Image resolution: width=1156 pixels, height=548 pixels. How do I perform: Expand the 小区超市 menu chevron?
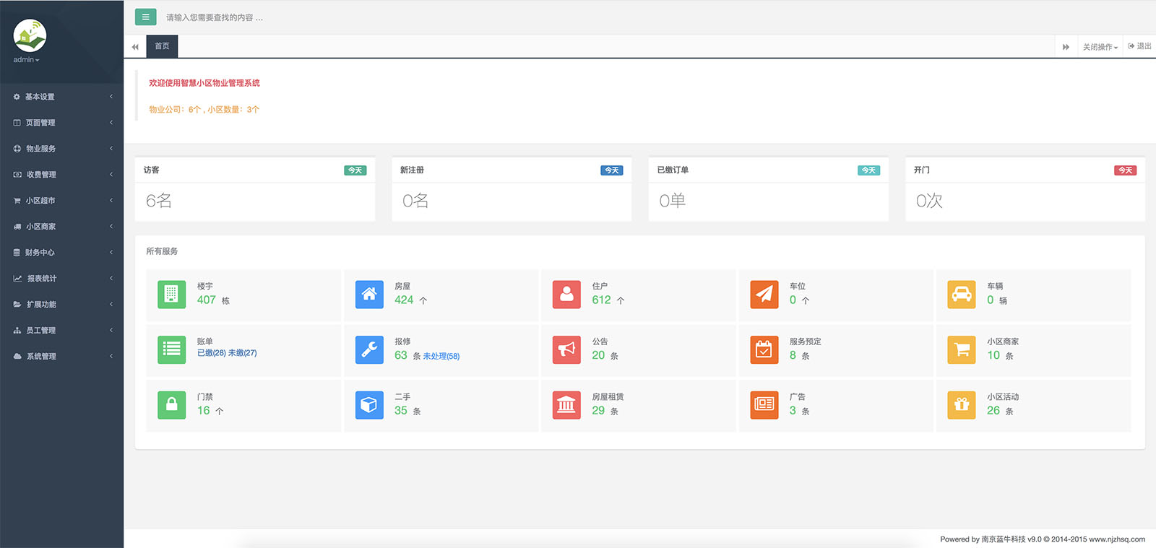click(111, 201)
